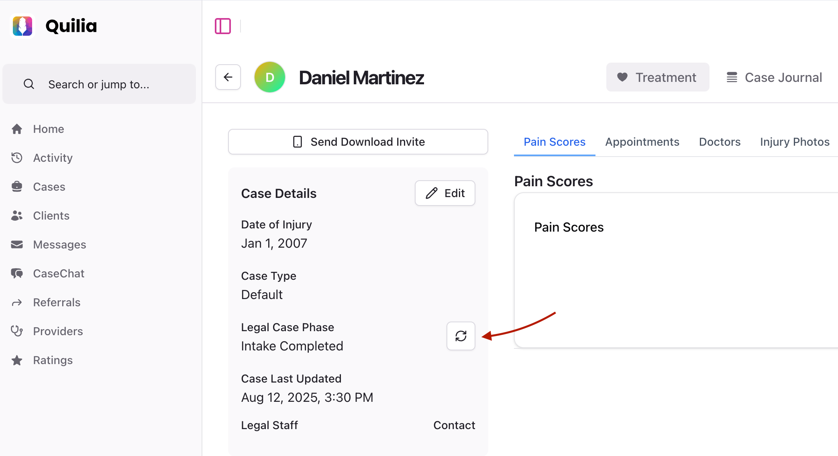The height and width of the screenshot is (456, 838).
Task: Open Home from the sidebar
Action: pos(48,129)
